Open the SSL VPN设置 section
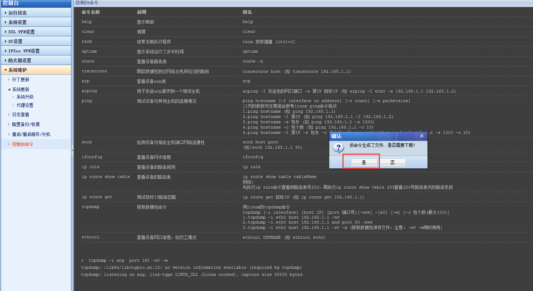 21,32
